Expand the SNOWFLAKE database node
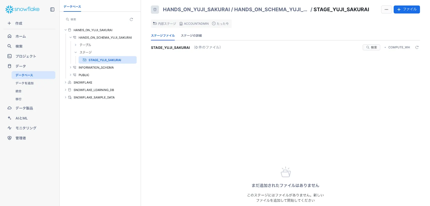This screenshot has width=430, height=206. point(65,82)
